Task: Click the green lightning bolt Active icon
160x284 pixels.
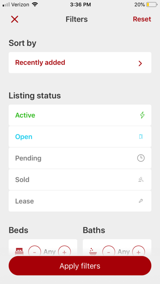Action: point(142,115)
